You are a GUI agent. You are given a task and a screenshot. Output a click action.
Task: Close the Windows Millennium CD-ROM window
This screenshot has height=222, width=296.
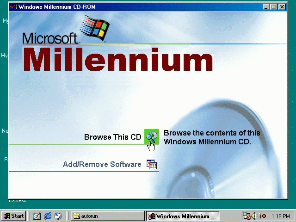coord(282,7)
